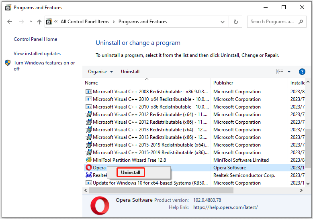This screenshot has width=313, height=219.
Task: Open the recent locations chevron
Action: (x=31, y=21)
